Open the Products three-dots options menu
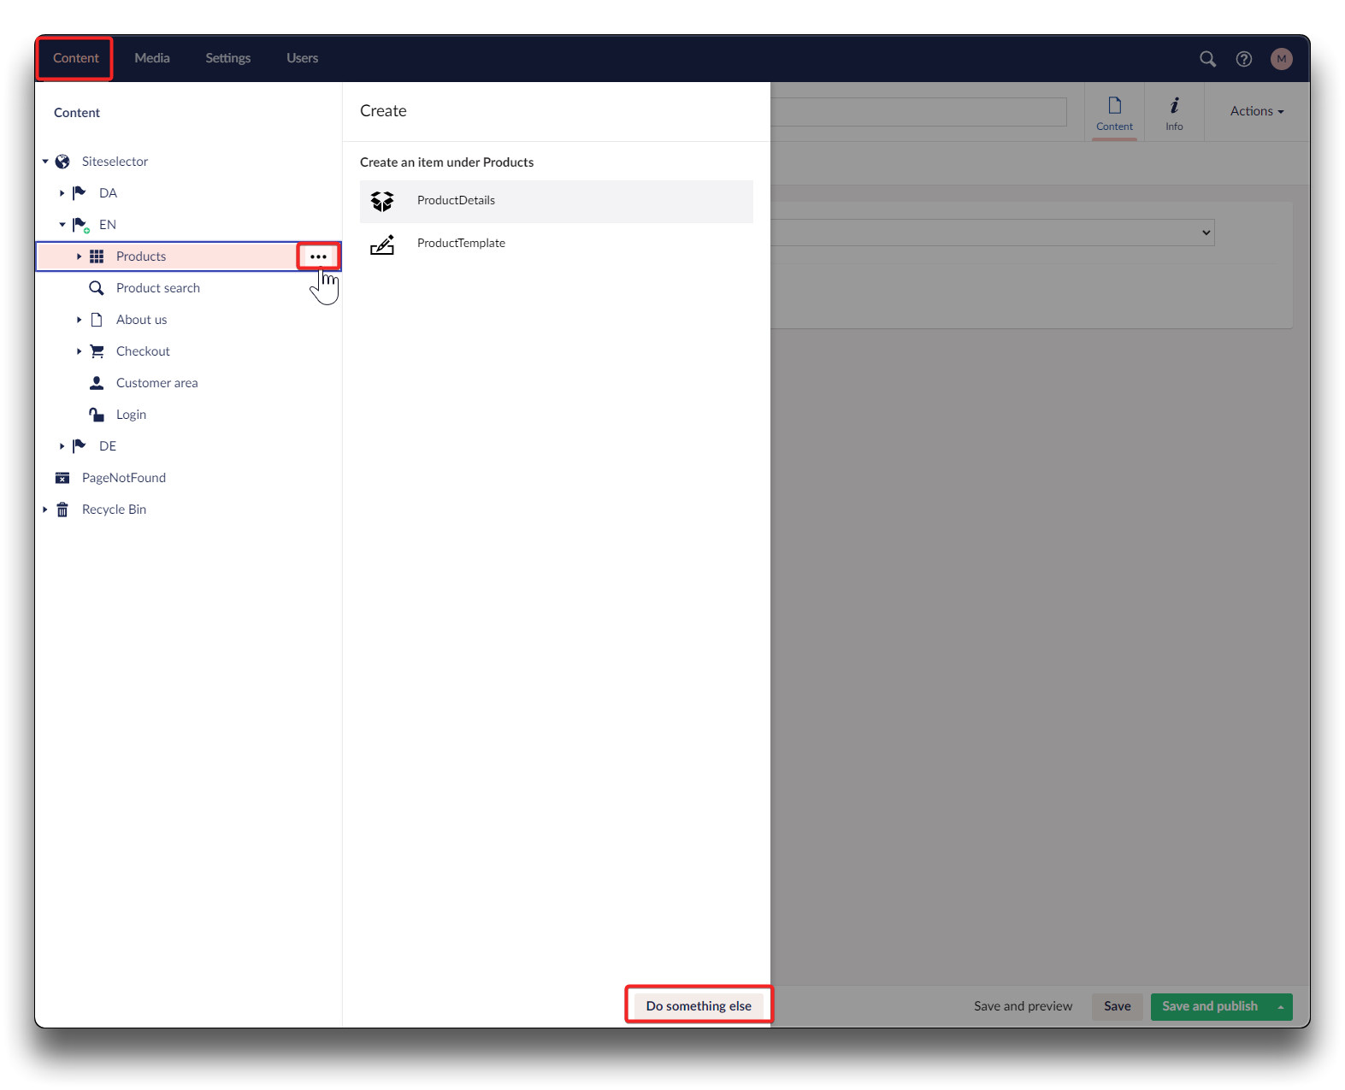Viewport: 1345px width, 1090px height. click(318, 256)
